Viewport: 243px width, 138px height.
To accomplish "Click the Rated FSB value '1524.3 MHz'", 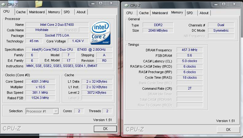I will (x=40, y=98).
